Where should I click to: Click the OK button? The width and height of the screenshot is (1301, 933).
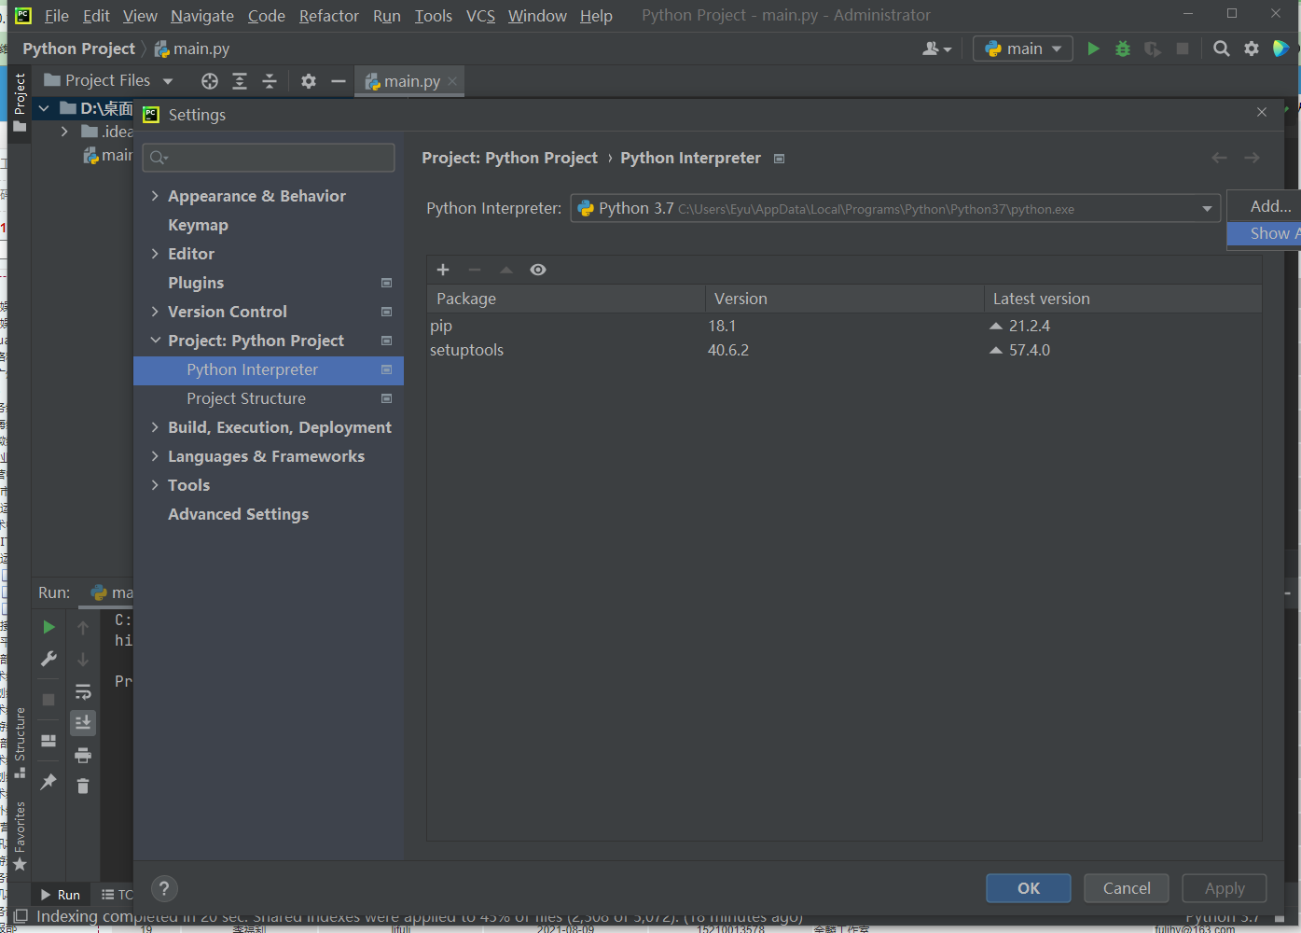1029,888
